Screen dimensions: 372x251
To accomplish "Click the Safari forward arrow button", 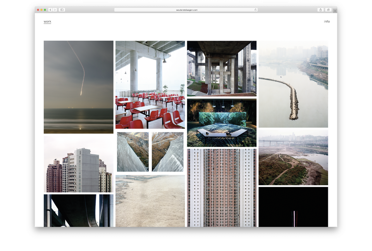I will tap(55, 10).
